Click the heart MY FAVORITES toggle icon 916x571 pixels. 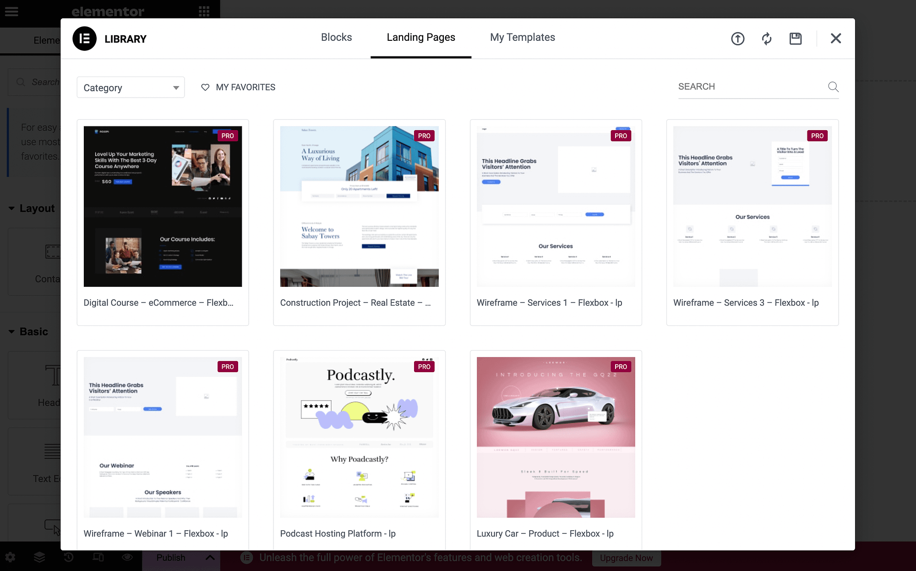pyautogui.click(x=204, y=87)
